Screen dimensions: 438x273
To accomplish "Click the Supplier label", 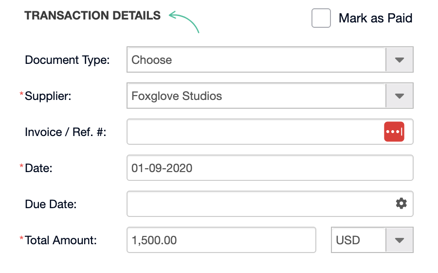I will point(48,96).
